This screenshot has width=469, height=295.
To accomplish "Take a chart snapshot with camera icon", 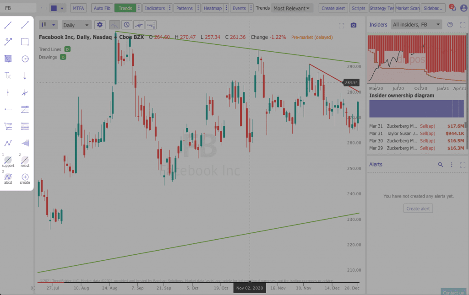I will [354, 25].
